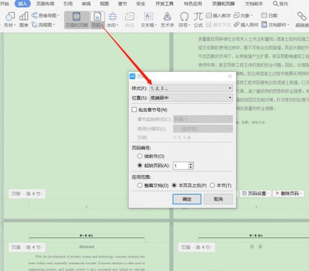Open the 页码设置 dropdown

click(256, 193)
